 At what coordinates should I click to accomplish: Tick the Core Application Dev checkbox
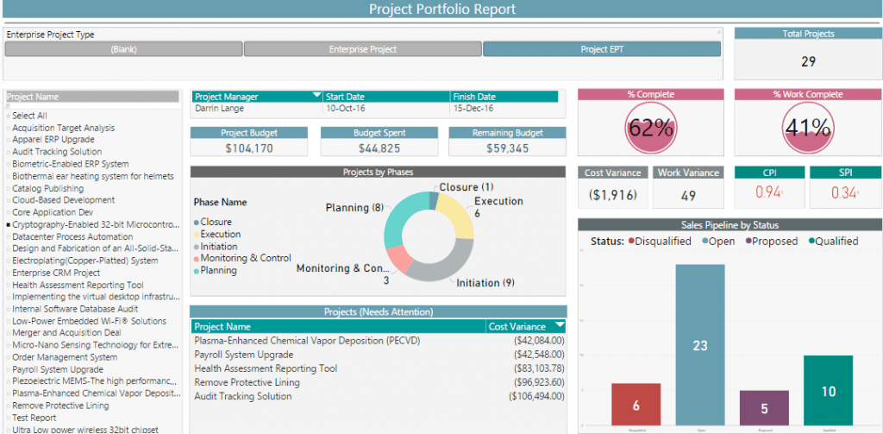click(9, 213)
